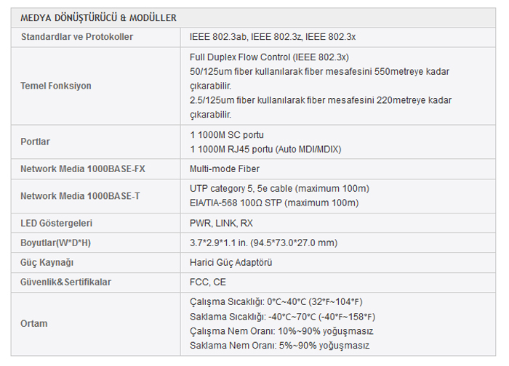This screenshot has height=366, width=509.
Task: Click the Multi-mode Fiber value
Action: click(x=225, y=169)
